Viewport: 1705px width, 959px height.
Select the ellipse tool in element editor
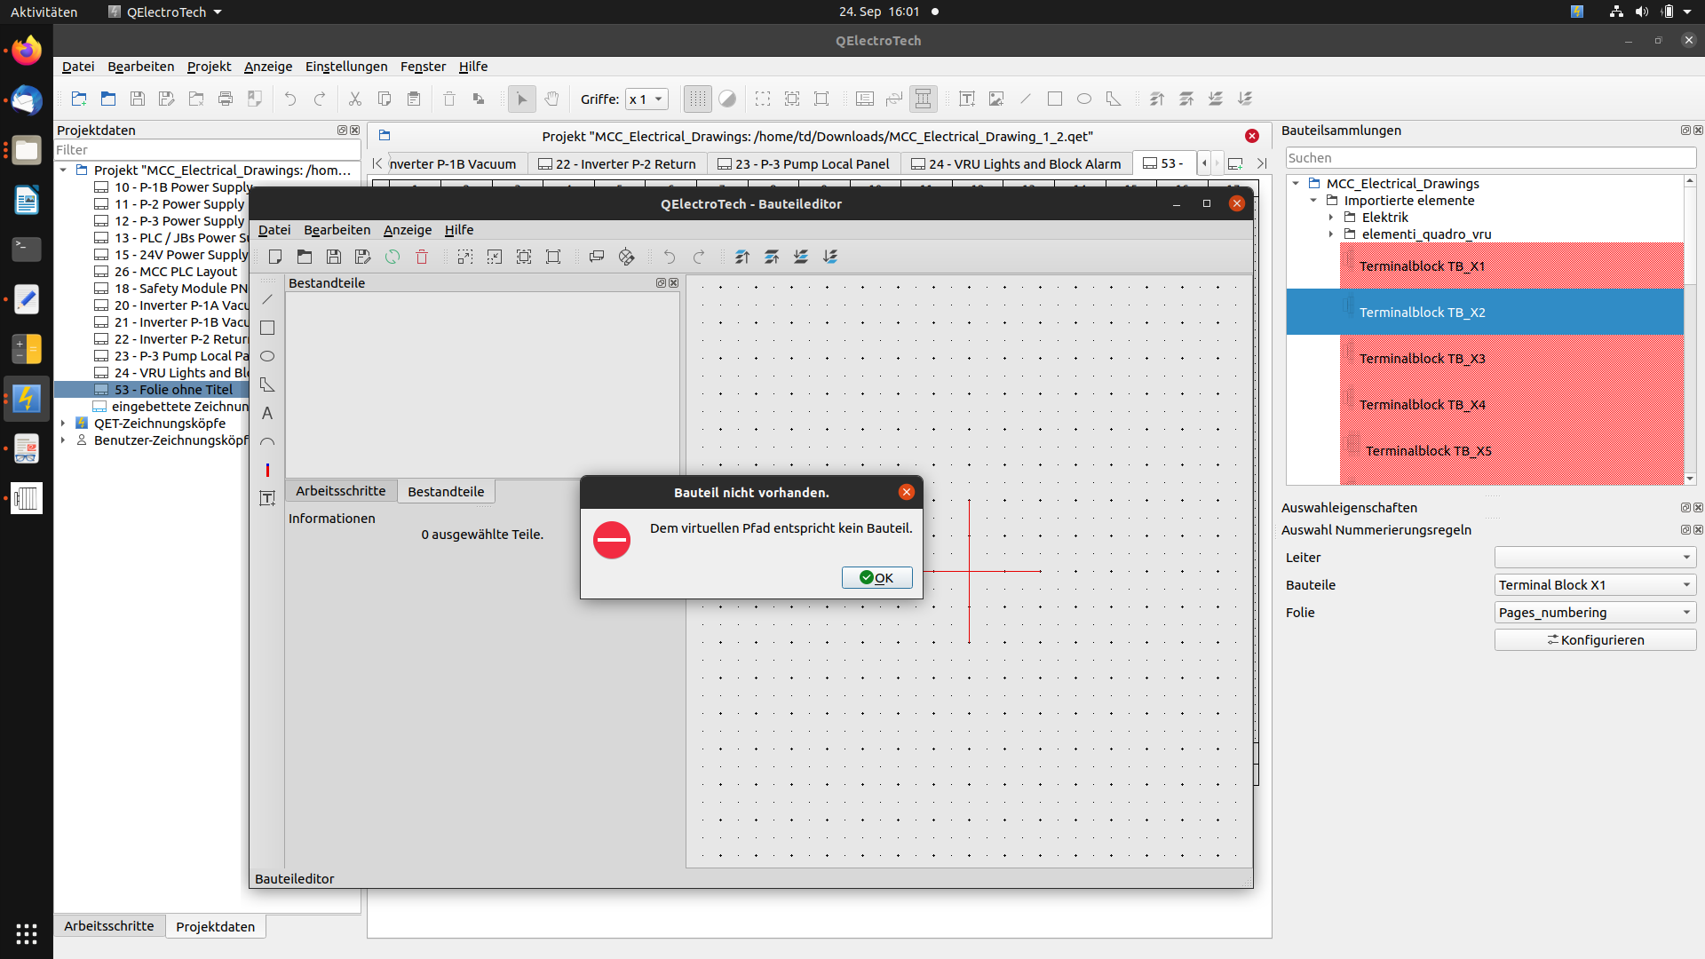tap(267, 357)
